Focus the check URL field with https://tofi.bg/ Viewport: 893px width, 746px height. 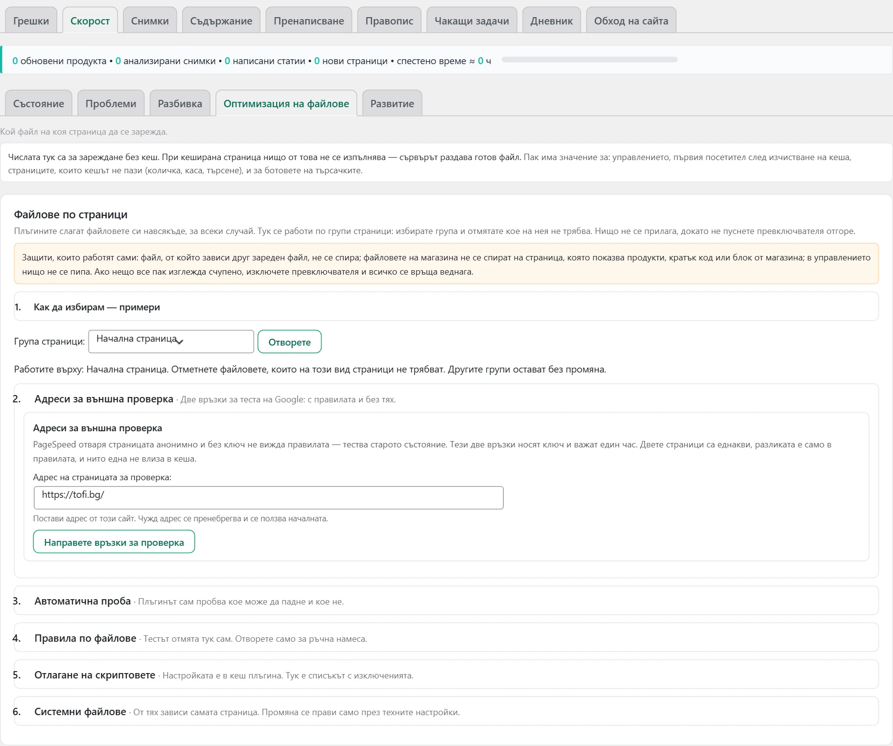tap(268, 497)
